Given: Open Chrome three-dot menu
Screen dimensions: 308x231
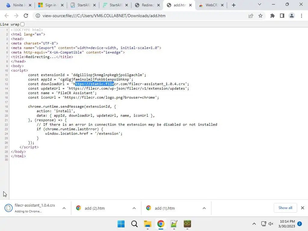Looking at the screenshot, I should (301, 16).
